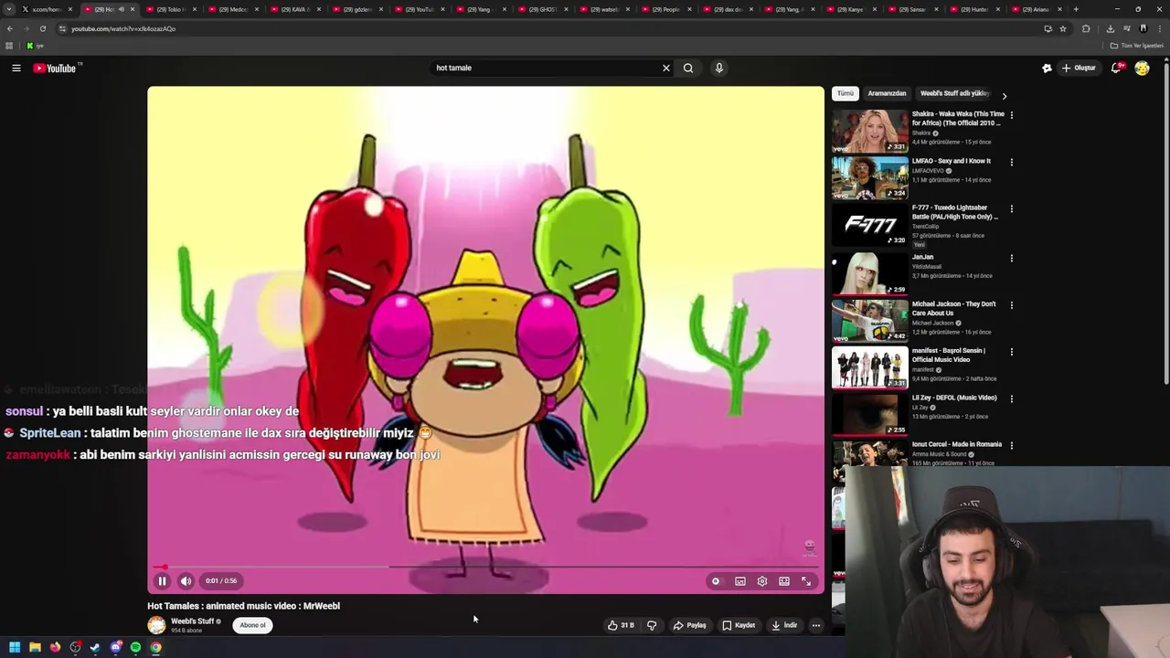Open the account avatar menu
Viewport: 1170px width, 658px height.
(1142, 68)
